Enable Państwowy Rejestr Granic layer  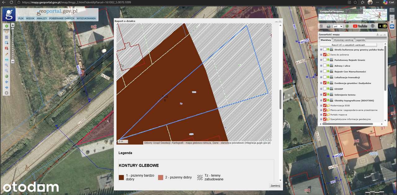coord(325,60)
